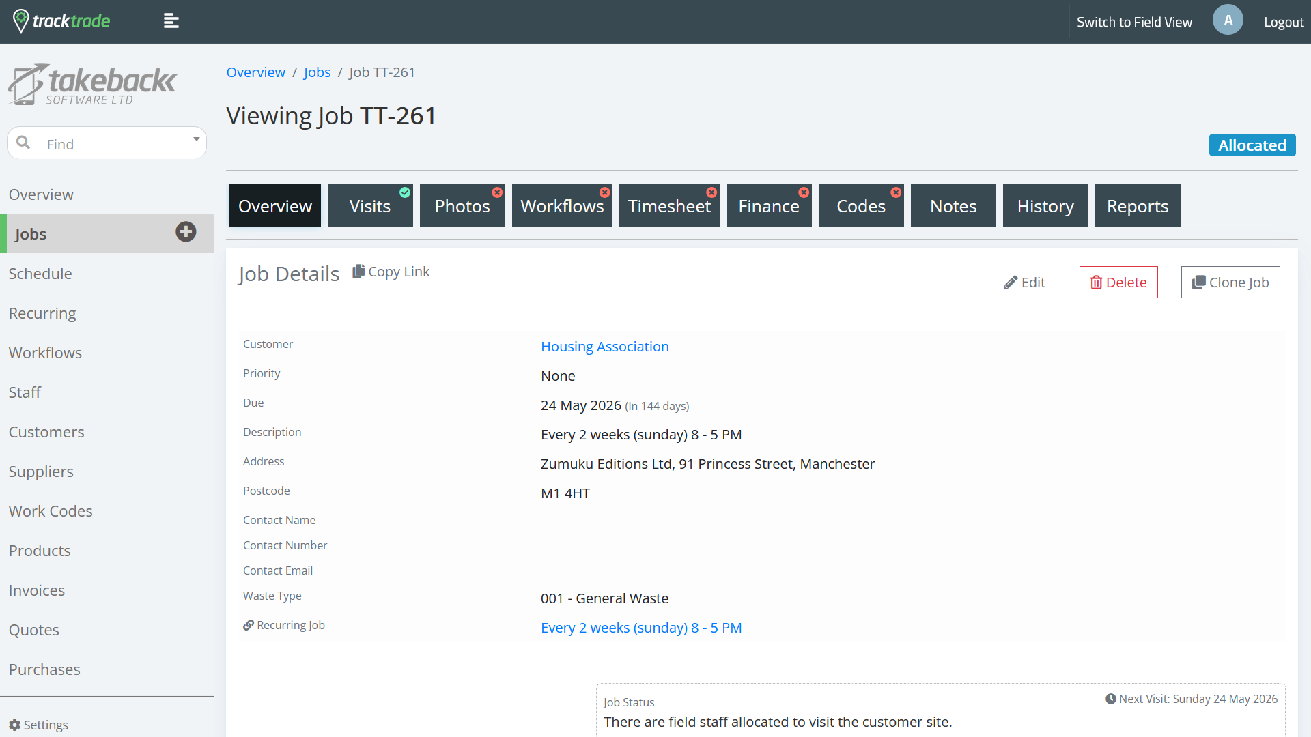Screen dimensions: 1311x737
Task: Open the Timesheet tab
Action: tap(668, 206)
